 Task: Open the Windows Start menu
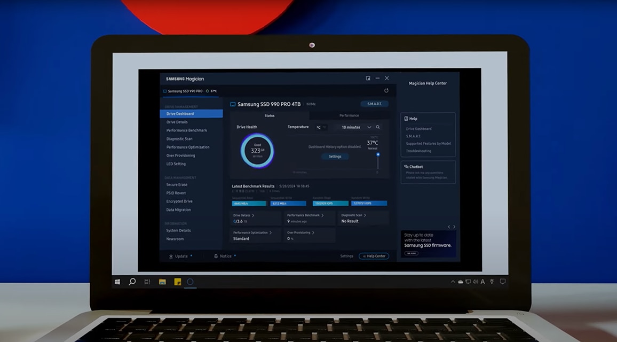coord(117,282)
